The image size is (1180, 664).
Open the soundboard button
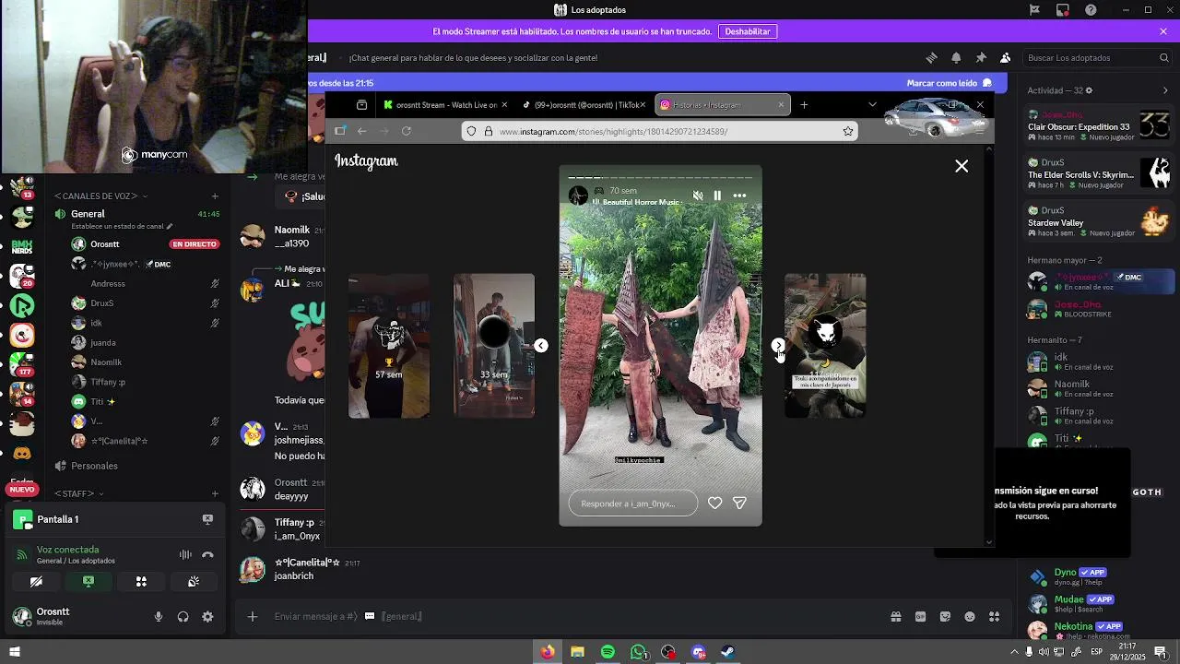194,582
